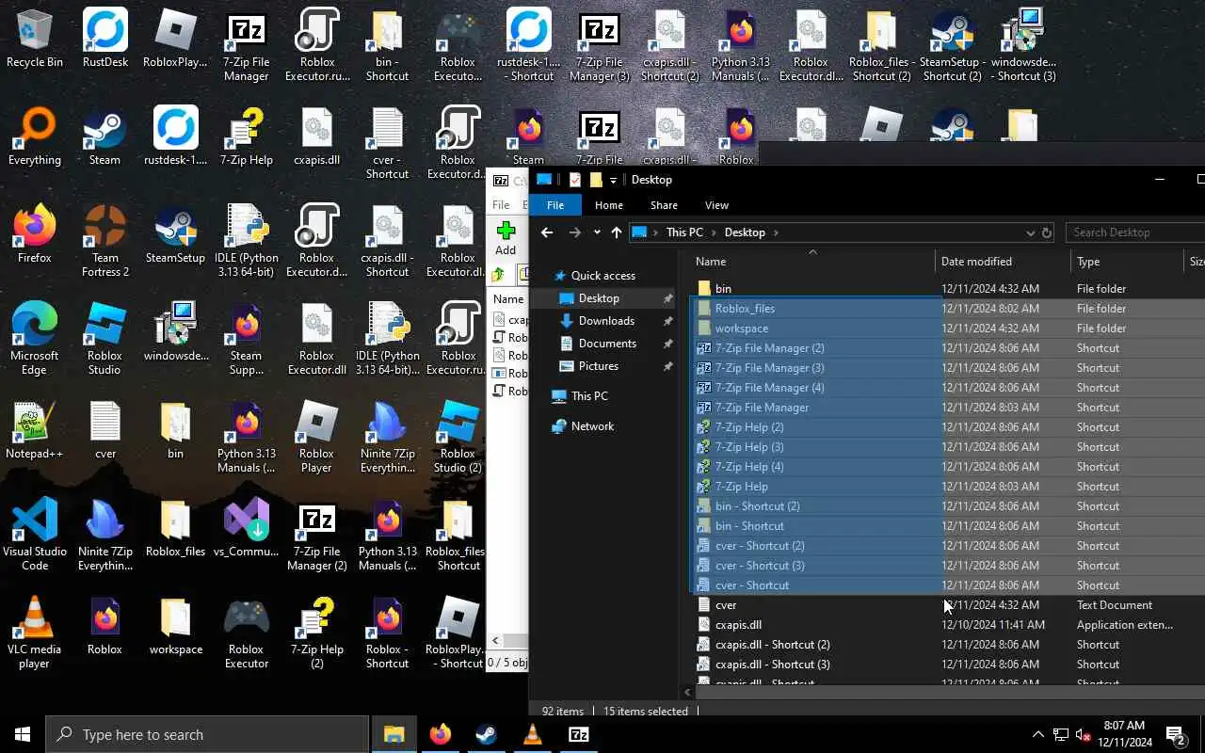This screenshot has height=753, width=1205.
Task: Open Steam from the taskbar
Action: pos(487,735)
